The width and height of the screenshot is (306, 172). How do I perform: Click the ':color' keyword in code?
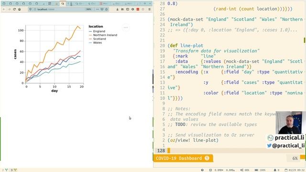click(211, 93)
